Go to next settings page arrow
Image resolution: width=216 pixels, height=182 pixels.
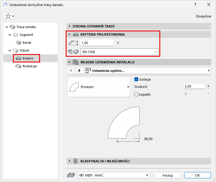80,71
